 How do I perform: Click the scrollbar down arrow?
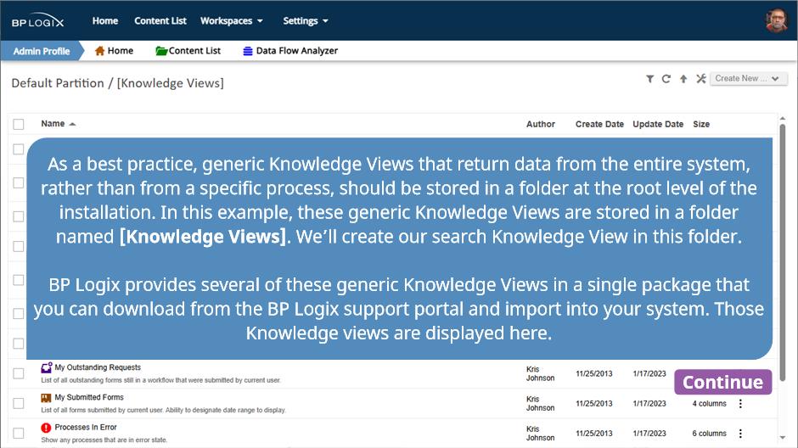(x=783, y=437)
